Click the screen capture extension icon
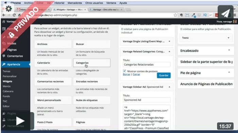The image size is (238, 133). tap(187, 15)
